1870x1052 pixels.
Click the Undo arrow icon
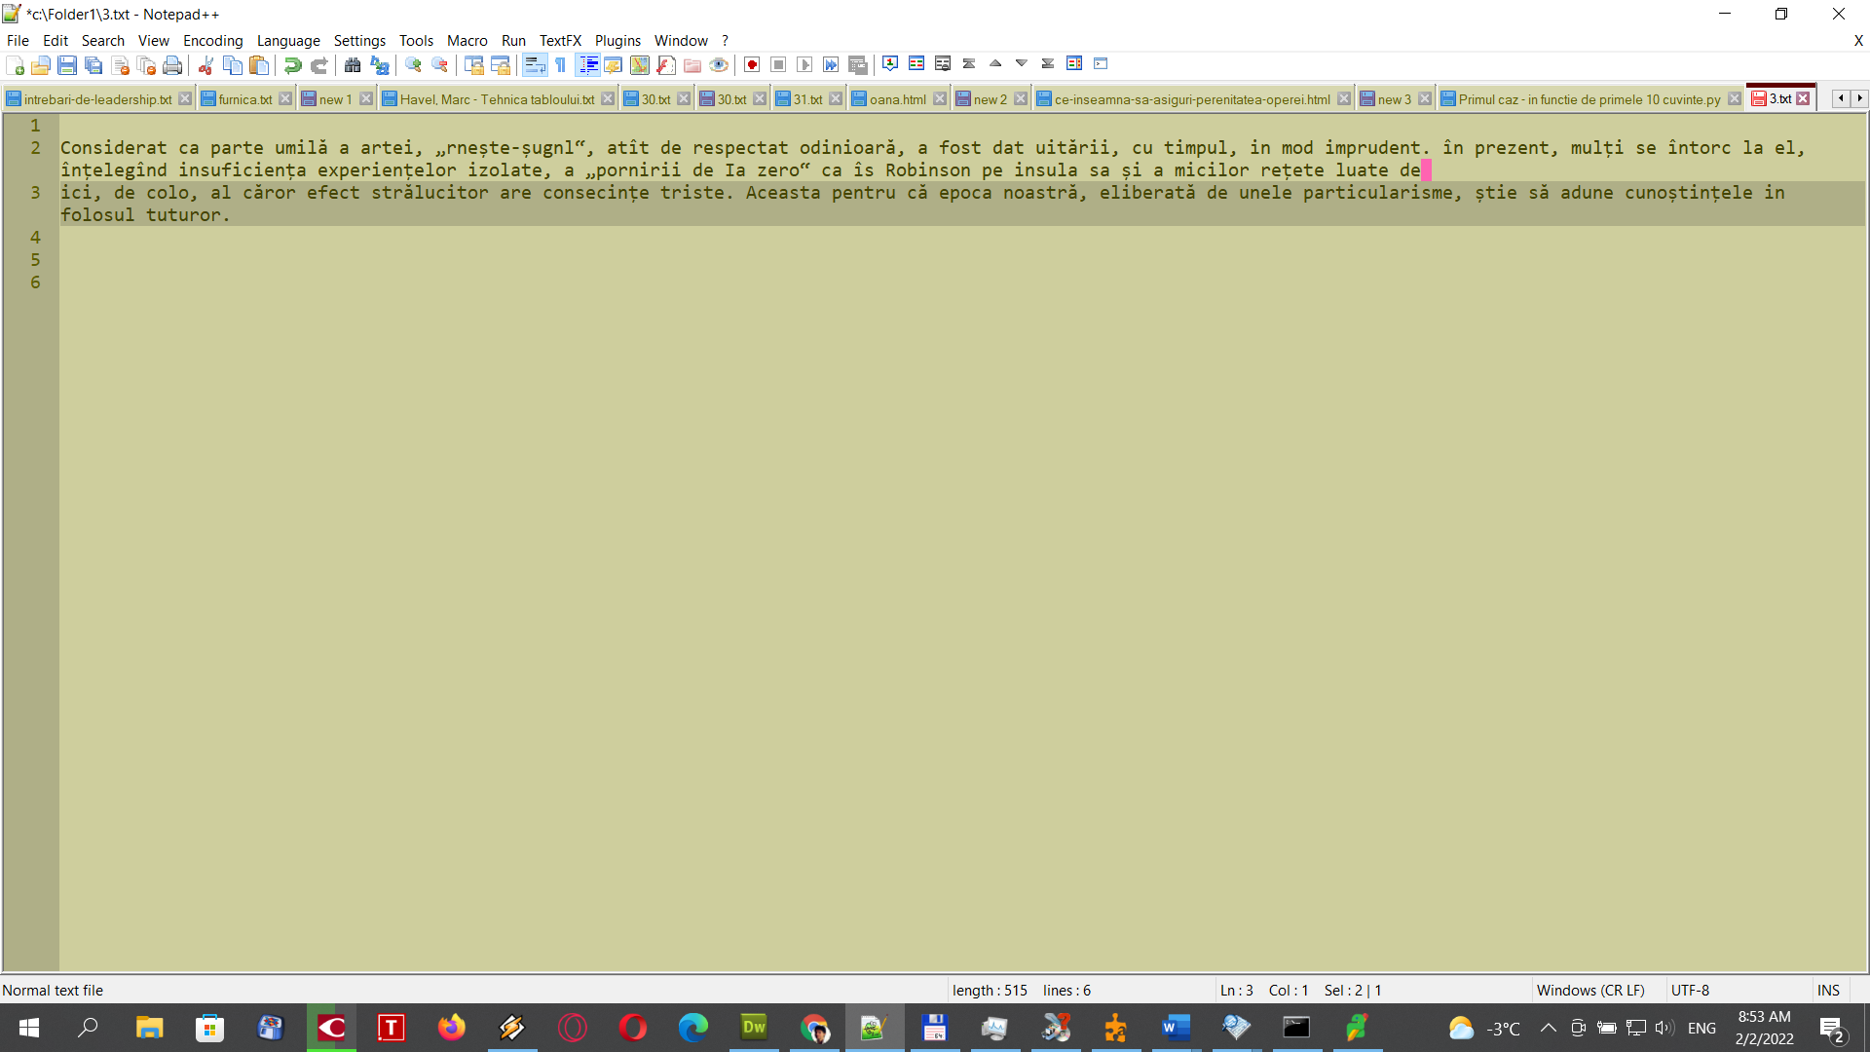click(x=291, y=64)
